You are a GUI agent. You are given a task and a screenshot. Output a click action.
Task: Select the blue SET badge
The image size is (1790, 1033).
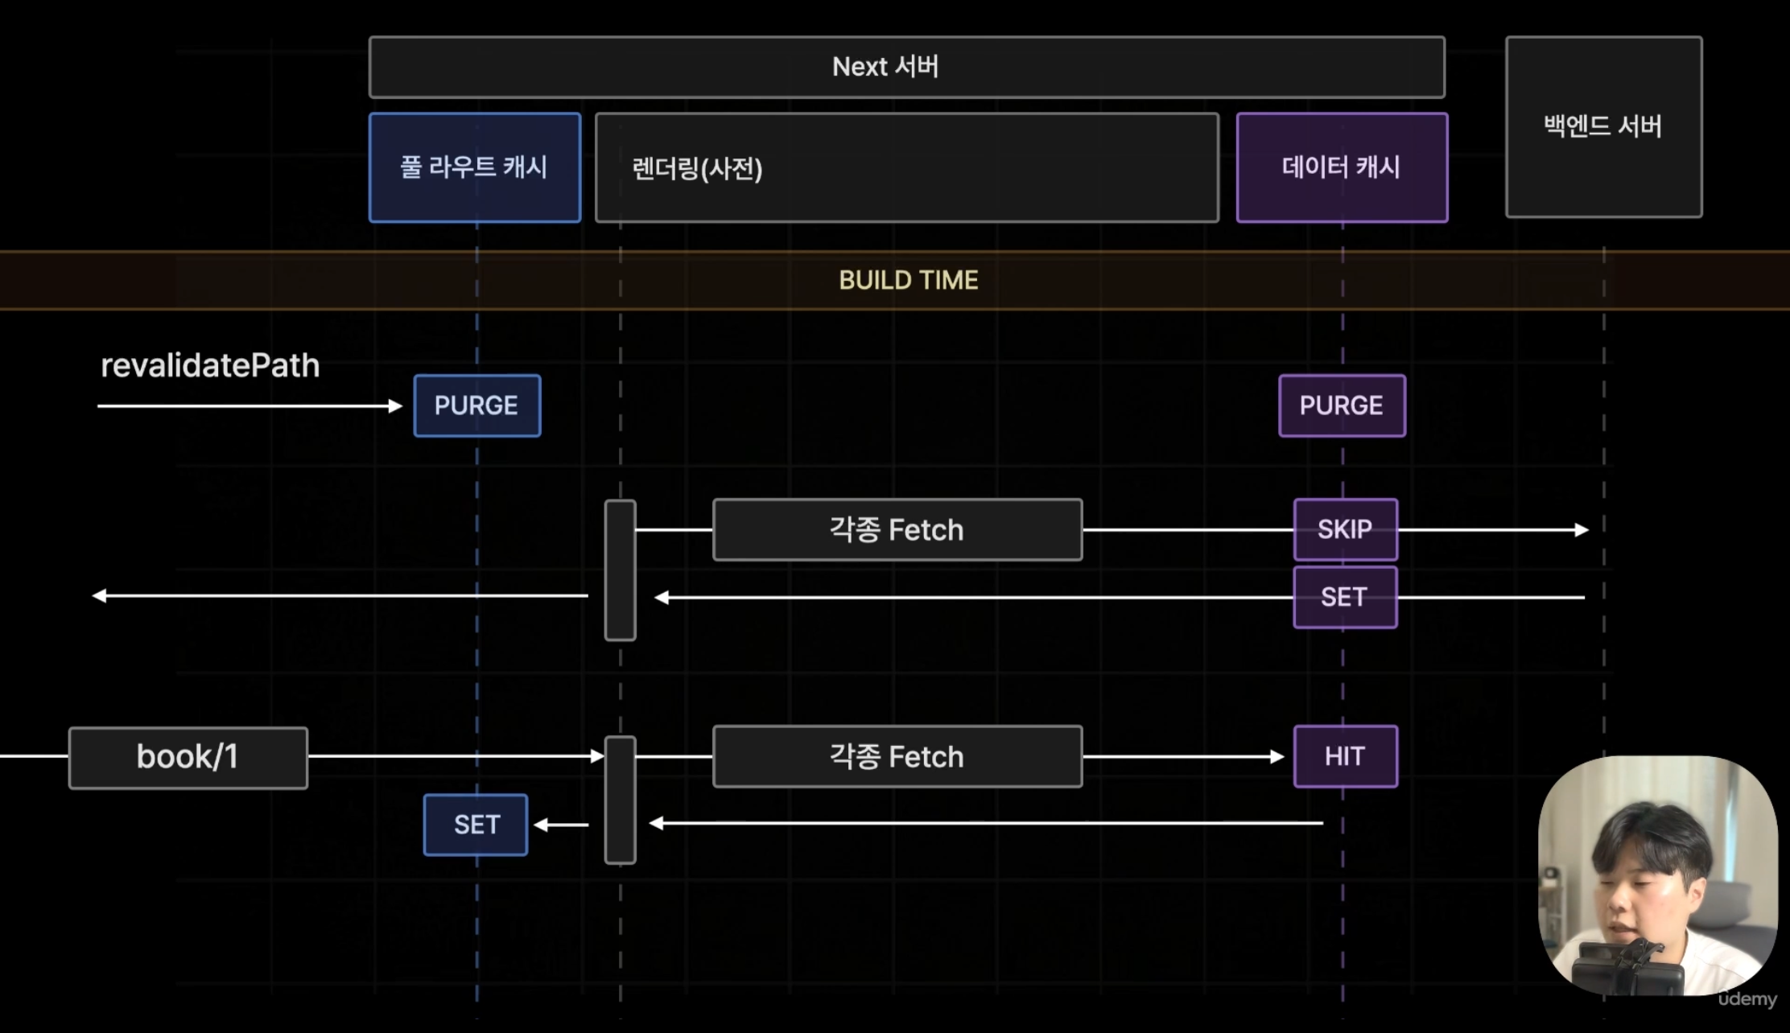pos(475,824)
